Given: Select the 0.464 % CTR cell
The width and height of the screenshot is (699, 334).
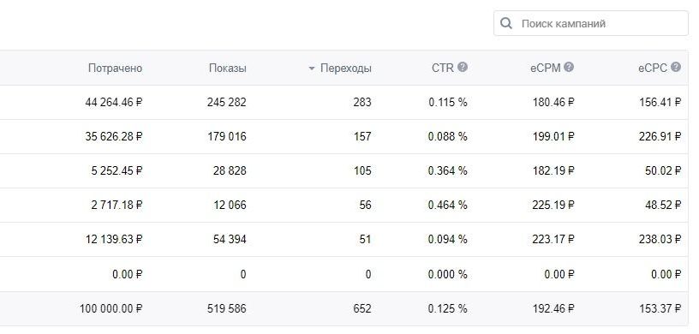Looking at the screenshot, I should point(447,206).
